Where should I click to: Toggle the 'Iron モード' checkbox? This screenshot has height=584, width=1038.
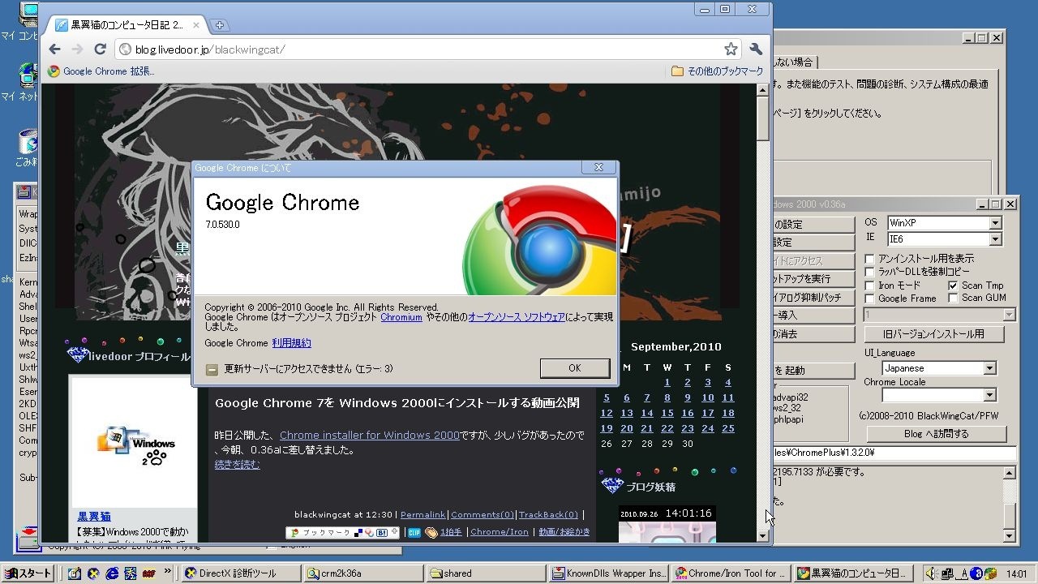pyautogui.click(x=869, y=286)
